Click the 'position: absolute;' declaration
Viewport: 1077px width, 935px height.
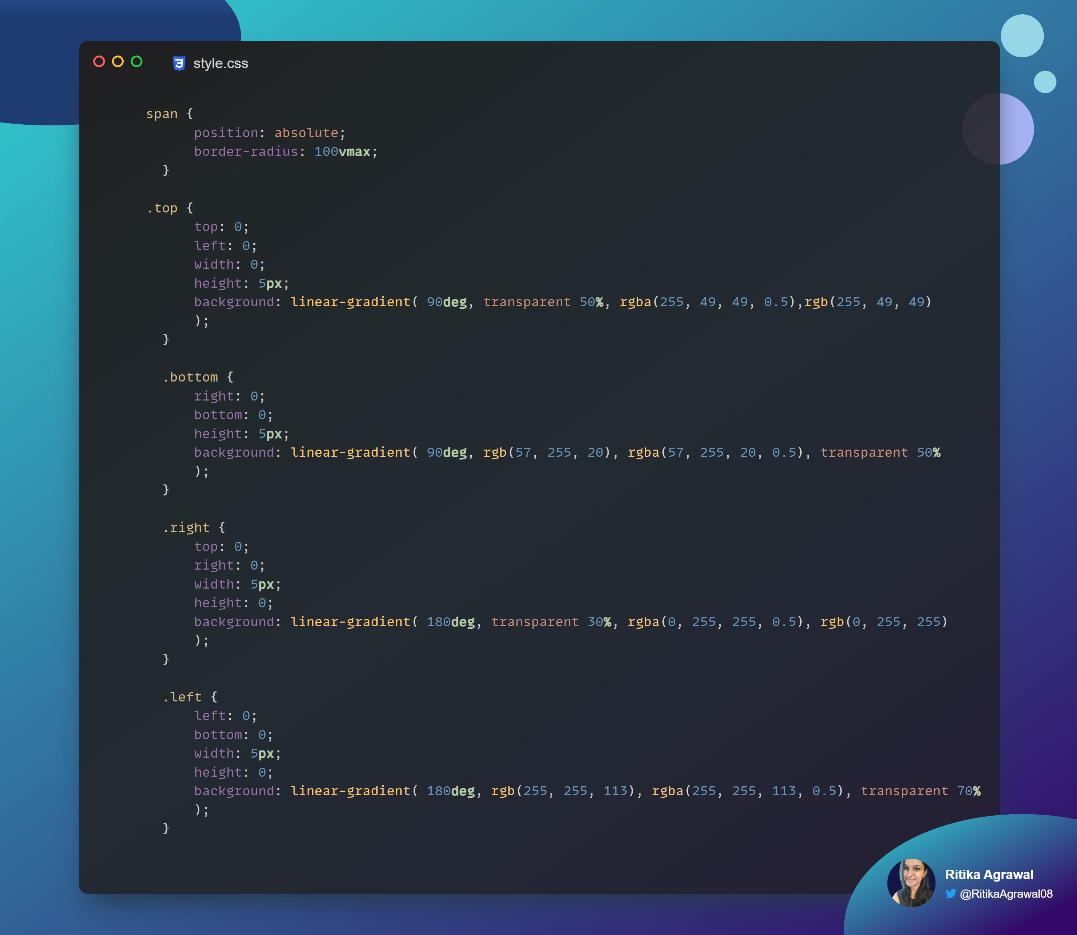coord(270,133)
